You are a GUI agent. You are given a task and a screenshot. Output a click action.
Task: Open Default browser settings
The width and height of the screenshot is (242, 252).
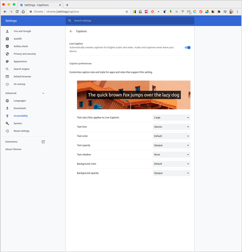(x=22, y=76)
